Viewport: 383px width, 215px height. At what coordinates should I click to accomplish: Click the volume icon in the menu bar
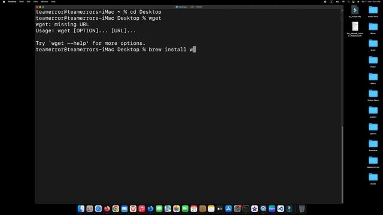338,2
